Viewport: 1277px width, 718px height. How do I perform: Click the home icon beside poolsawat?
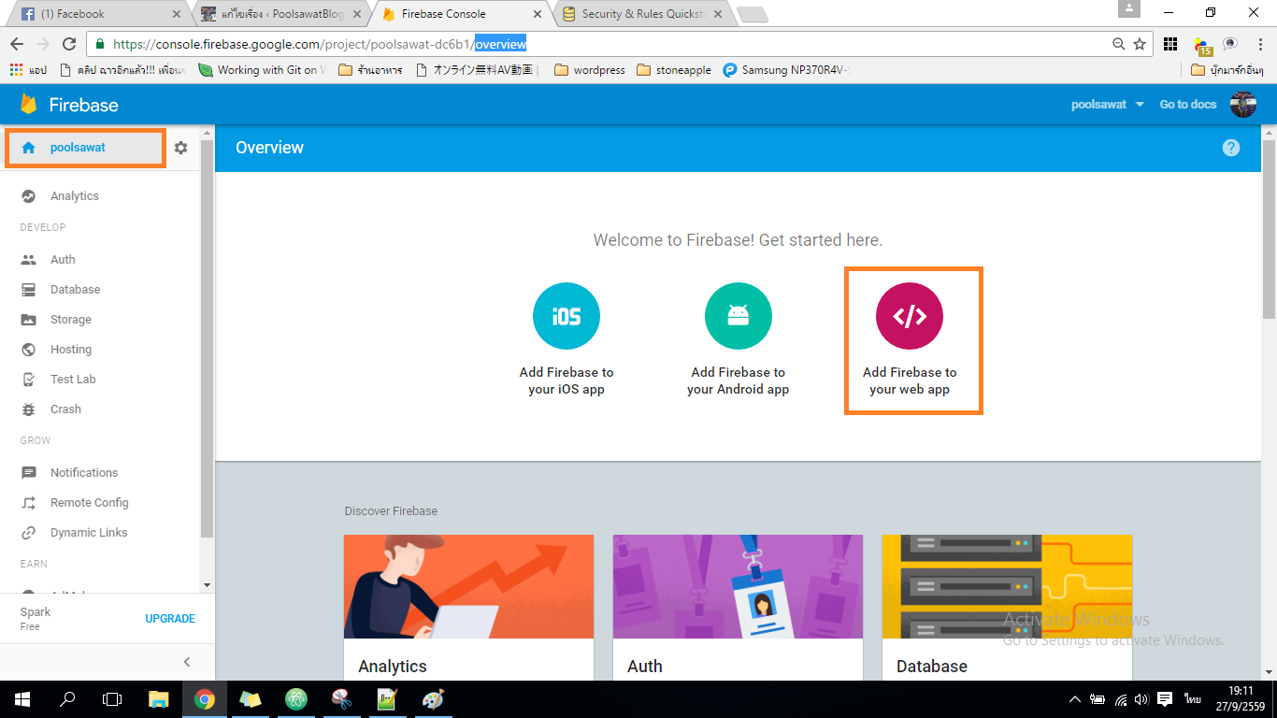tap(28, 148)
